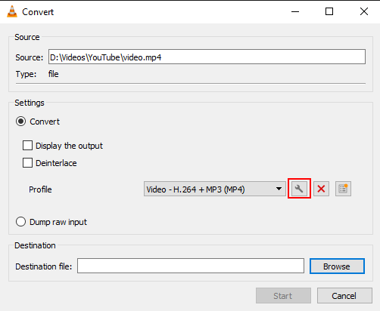Click the 'Destination file:' label

[44, 266]
